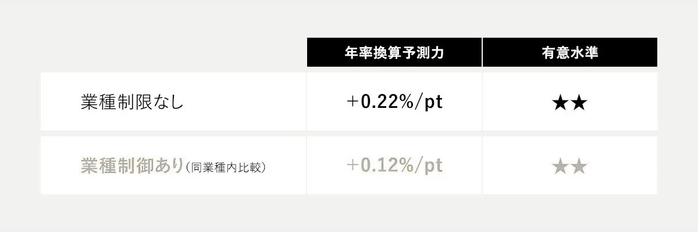Screen dimensions: 698x232
Task: Click the gray plus sign before 0.12%/pt
Action: point(352,167)
